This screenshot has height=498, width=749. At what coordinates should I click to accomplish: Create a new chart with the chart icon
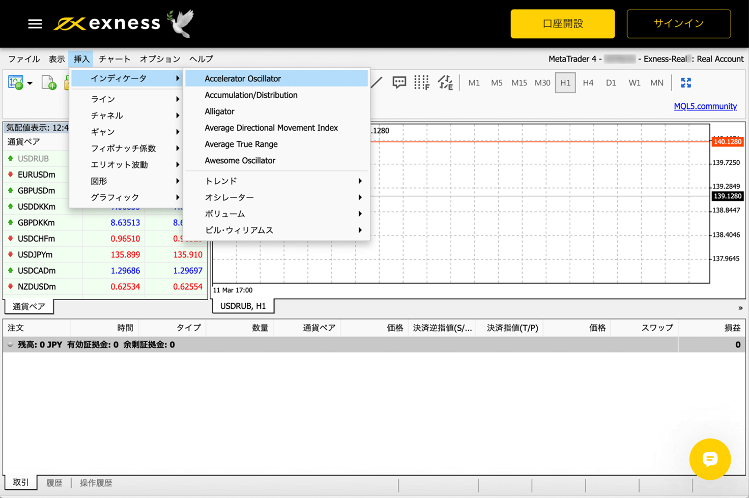tap(16, 82)
